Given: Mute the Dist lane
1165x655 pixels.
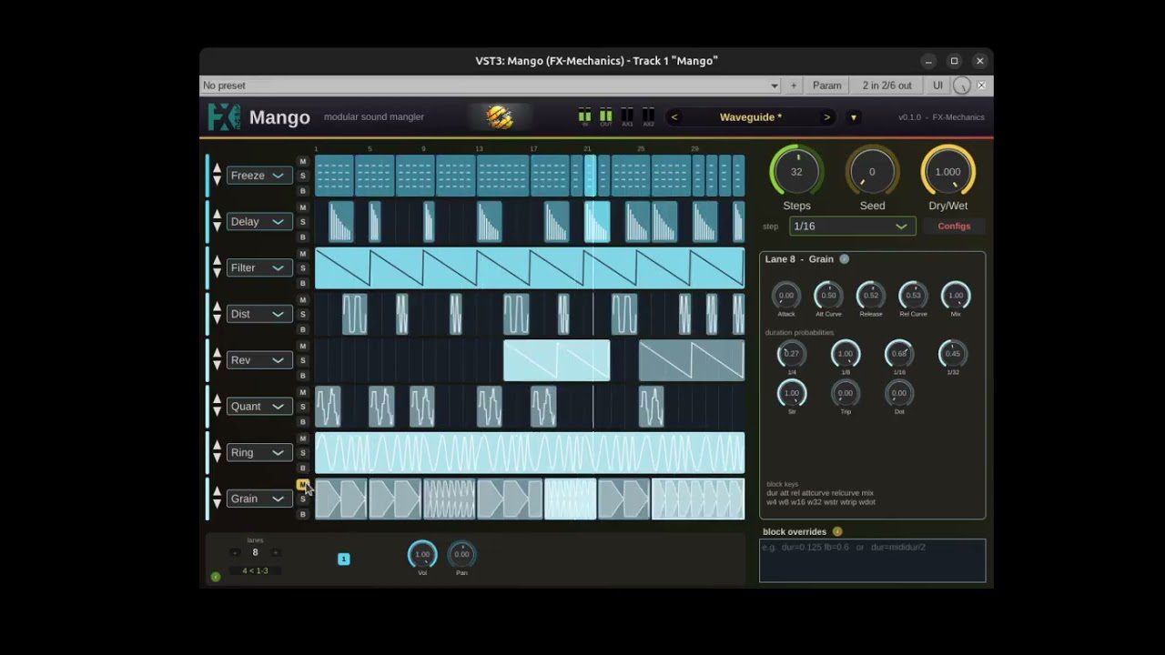Looking at the screenshot, I should [303, 299].
